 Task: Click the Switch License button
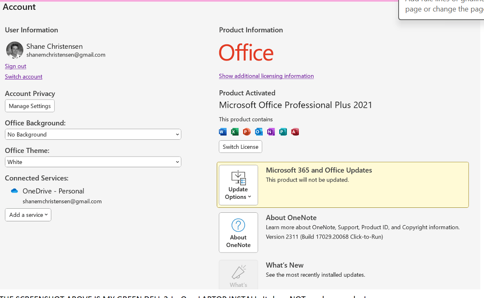(x=240, y=146)
